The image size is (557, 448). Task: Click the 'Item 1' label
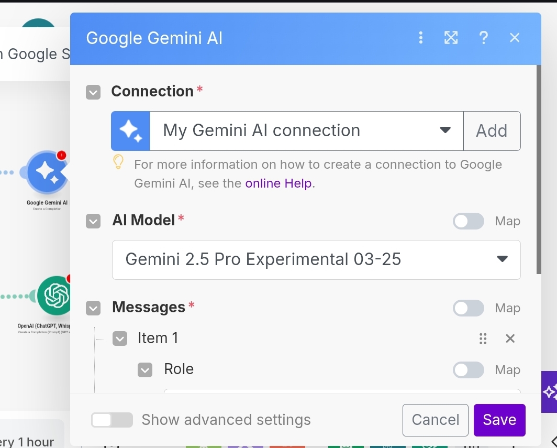coord(158,338)
